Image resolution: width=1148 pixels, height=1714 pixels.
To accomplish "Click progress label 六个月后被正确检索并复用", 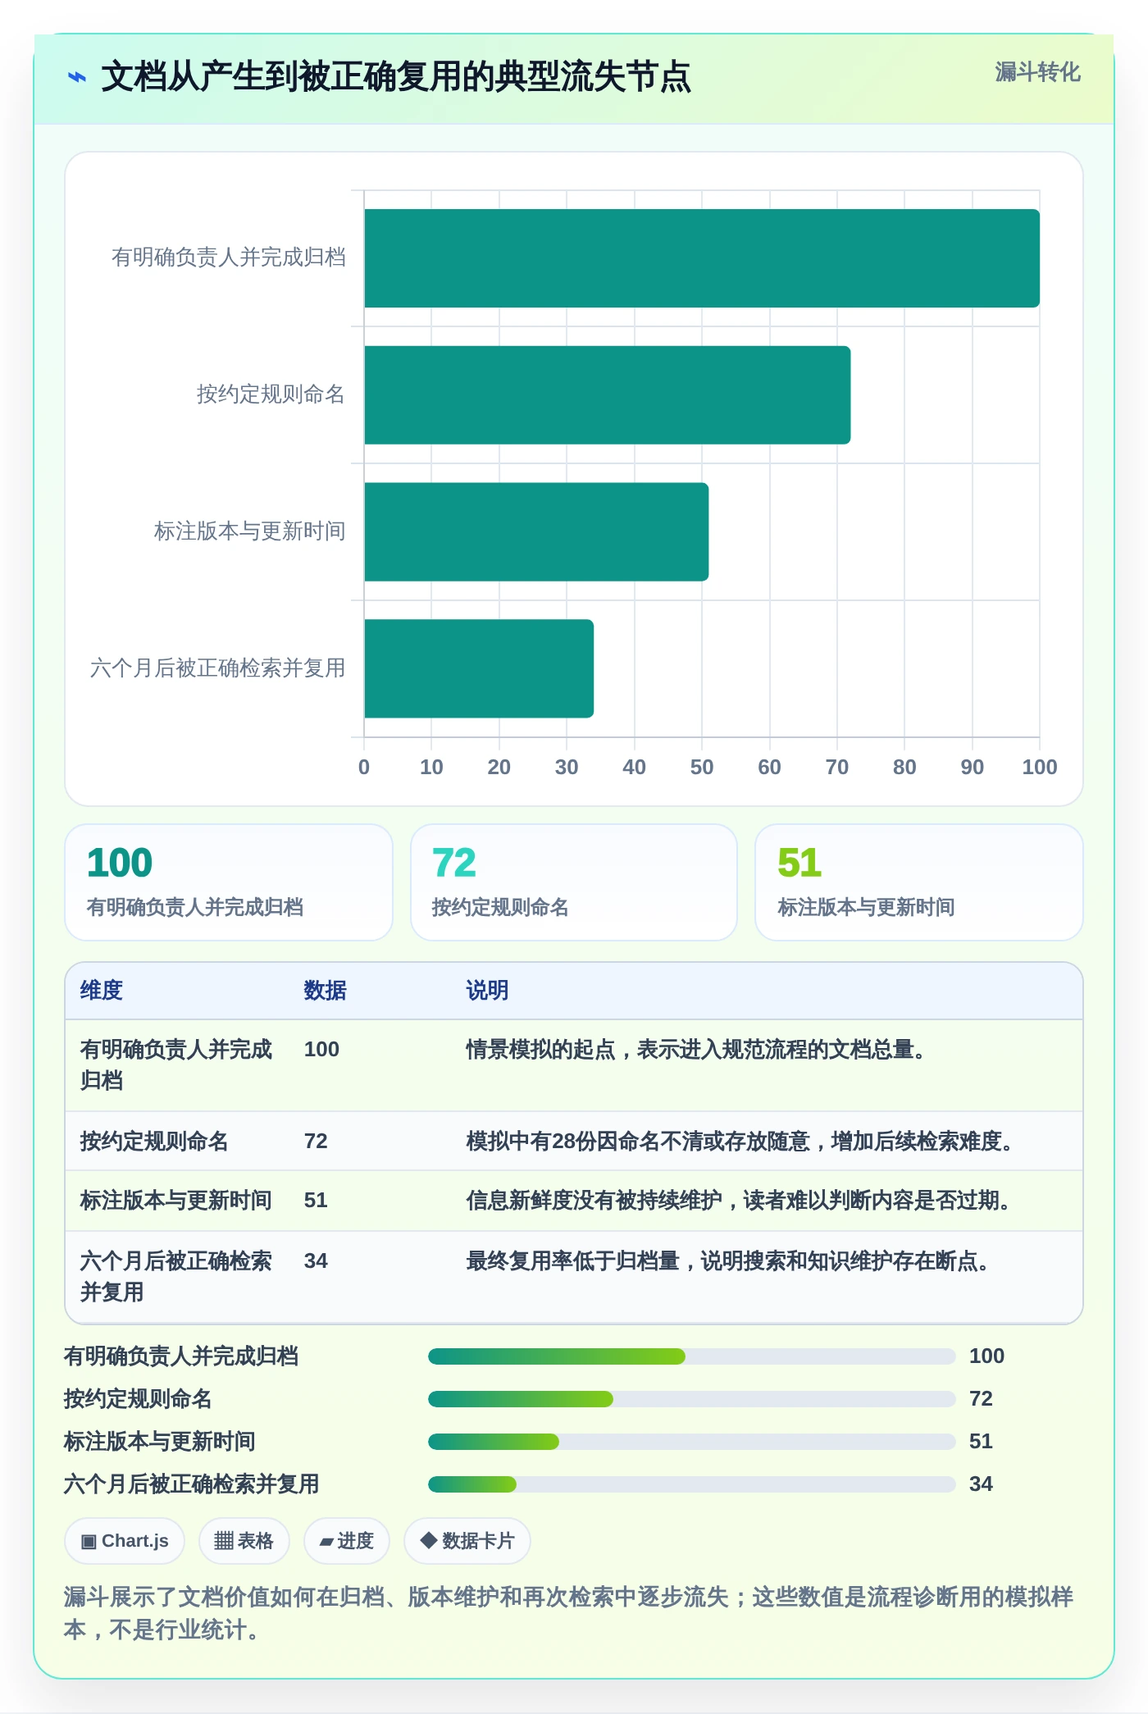I will [x=192, y=1484].
